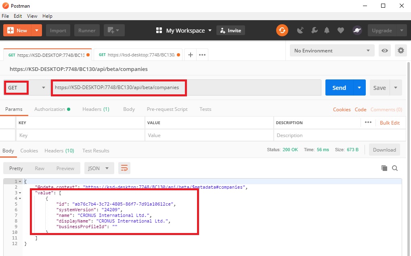This screenshot has height=256, width=411.
Task: Click the Bulk Edit link
Action: coord(390,123)
